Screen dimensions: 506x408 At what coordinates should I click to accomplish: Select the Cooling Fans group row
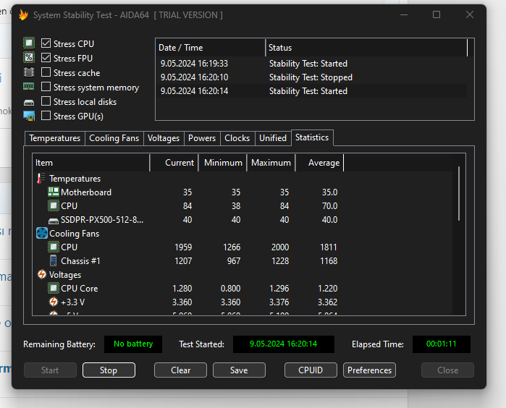[x=244, y=234]
